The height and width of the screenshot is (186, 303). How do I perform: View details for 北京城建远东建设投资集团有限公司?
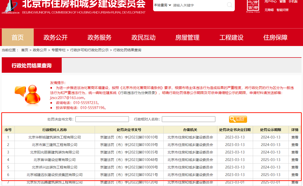click(295, 175)
